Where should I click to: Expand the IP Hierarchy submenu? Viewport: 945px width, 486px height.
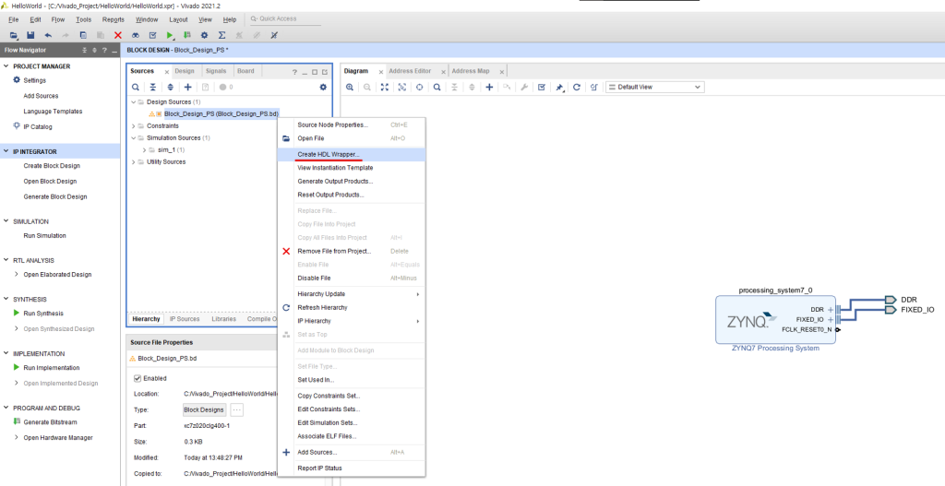click(352, 321)
